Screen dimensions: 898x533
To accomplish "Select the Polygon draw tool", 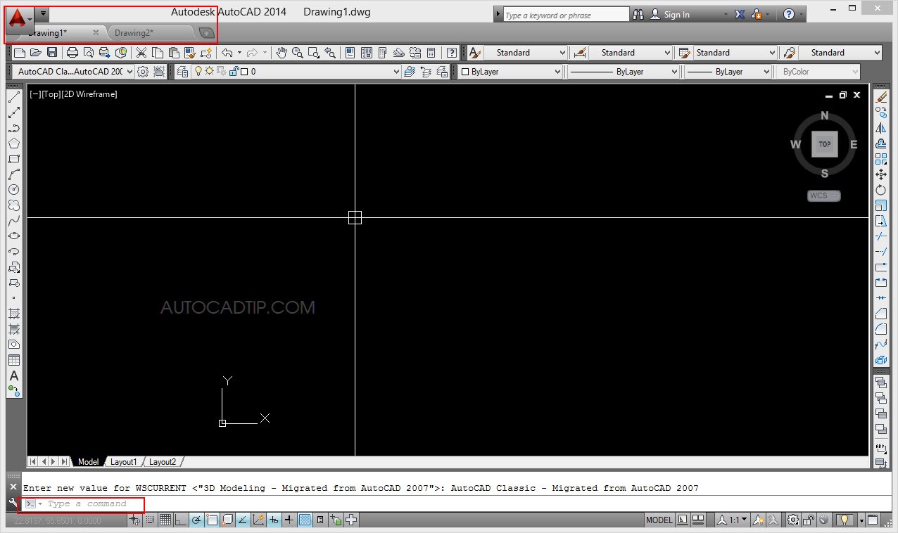I will 14,143.
